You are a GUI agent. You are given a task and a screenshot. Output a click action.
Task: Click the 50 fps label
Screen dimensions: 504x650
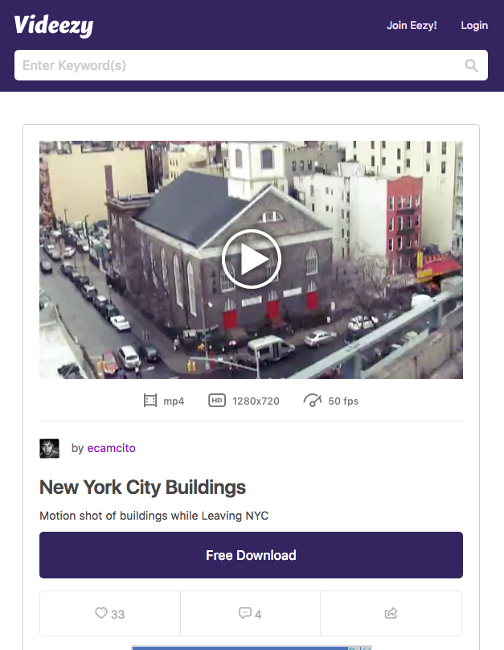click(x=343, y=401)
